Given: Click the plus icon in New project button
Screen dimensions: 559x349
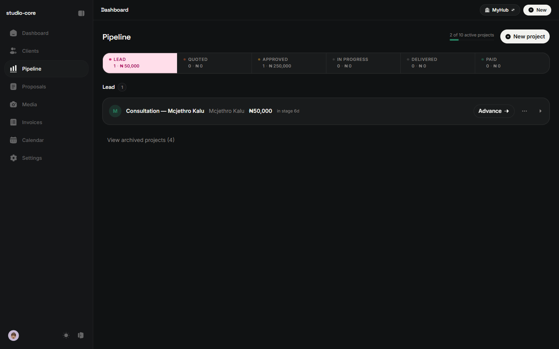Looking at the screenshot, I should (x=508, y=36).
